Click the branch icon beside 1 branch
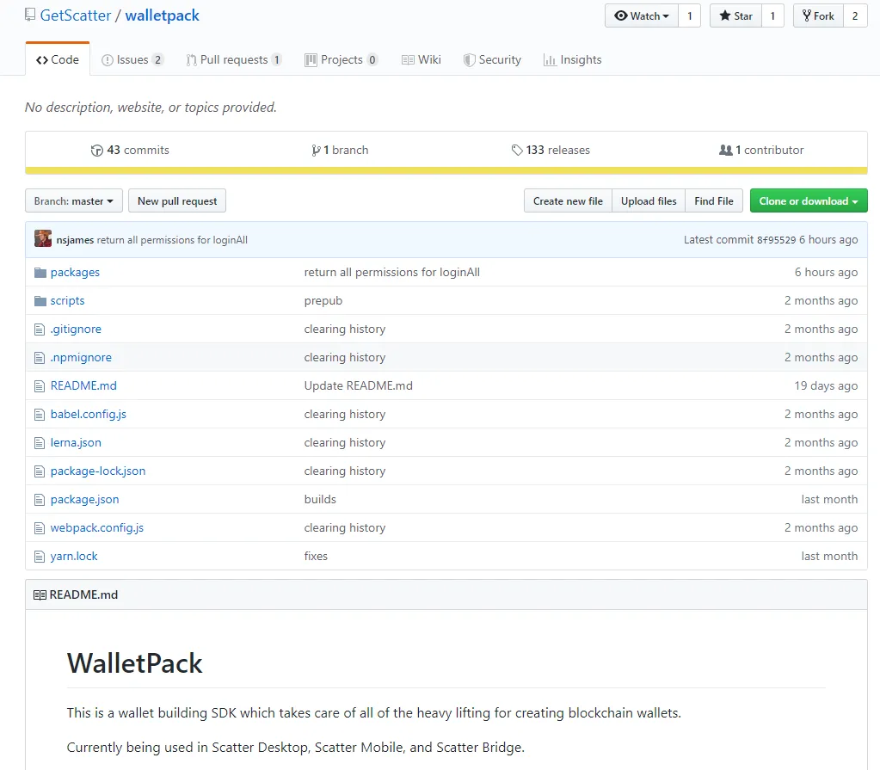 pos(316,151)
